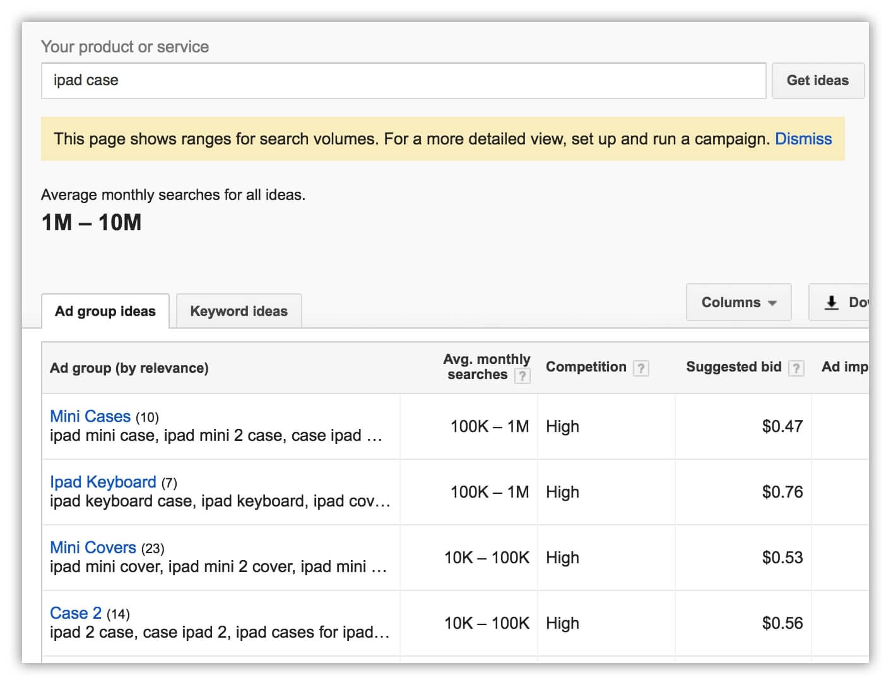The image size is (891, 685).
Task: Open the Case 2 ad group
Action: [76, 613]
